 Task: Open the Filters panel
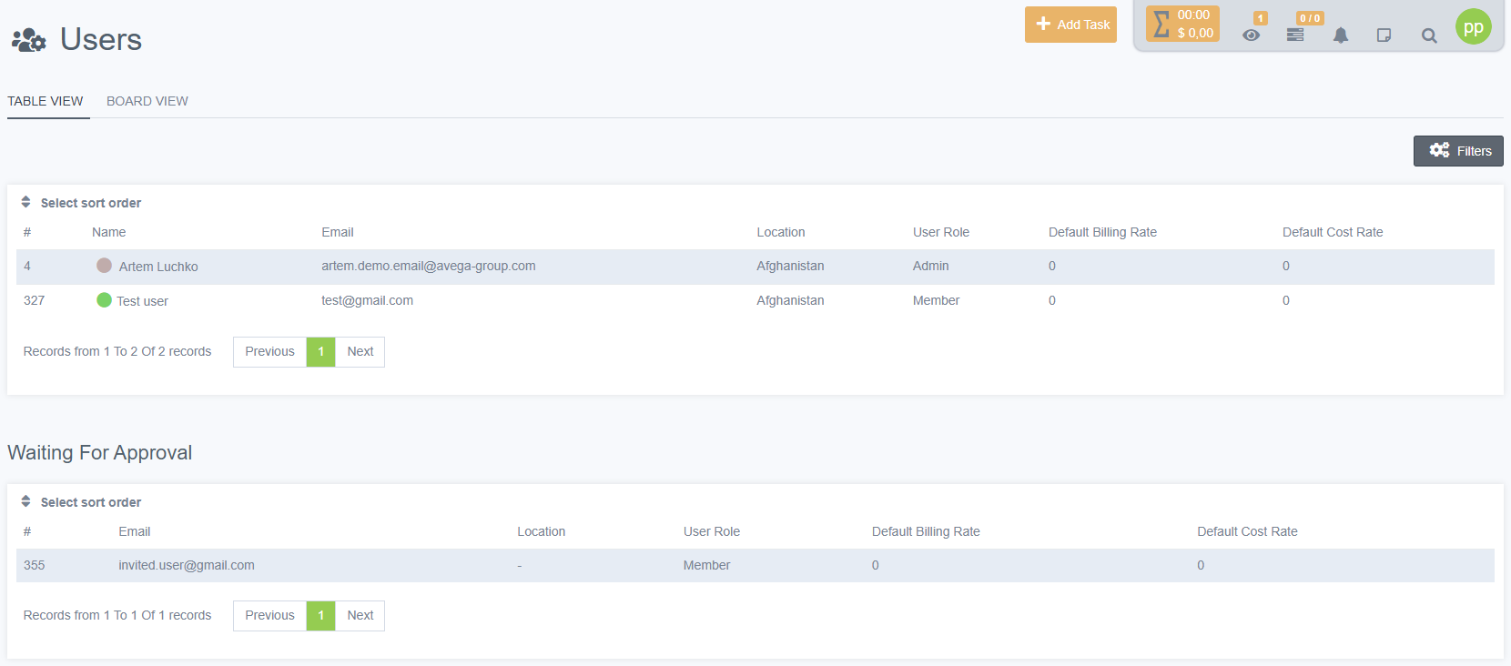(1458, 151)
